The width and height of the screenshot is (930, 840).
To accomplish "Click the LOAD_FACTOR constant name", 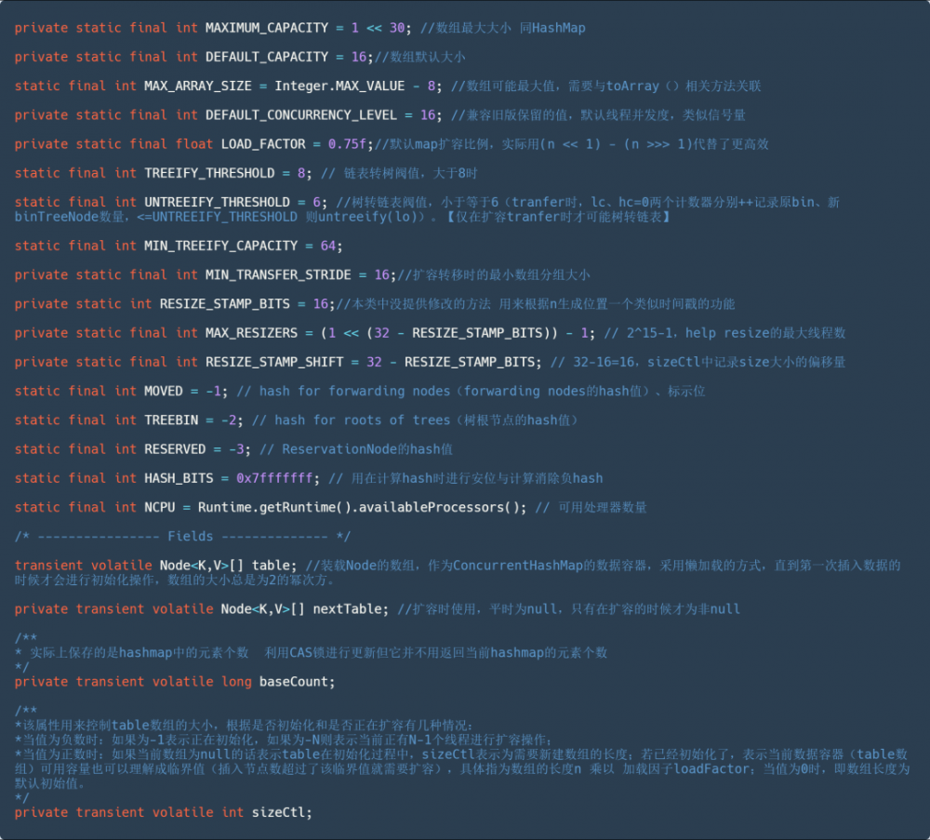I will 263,144.
